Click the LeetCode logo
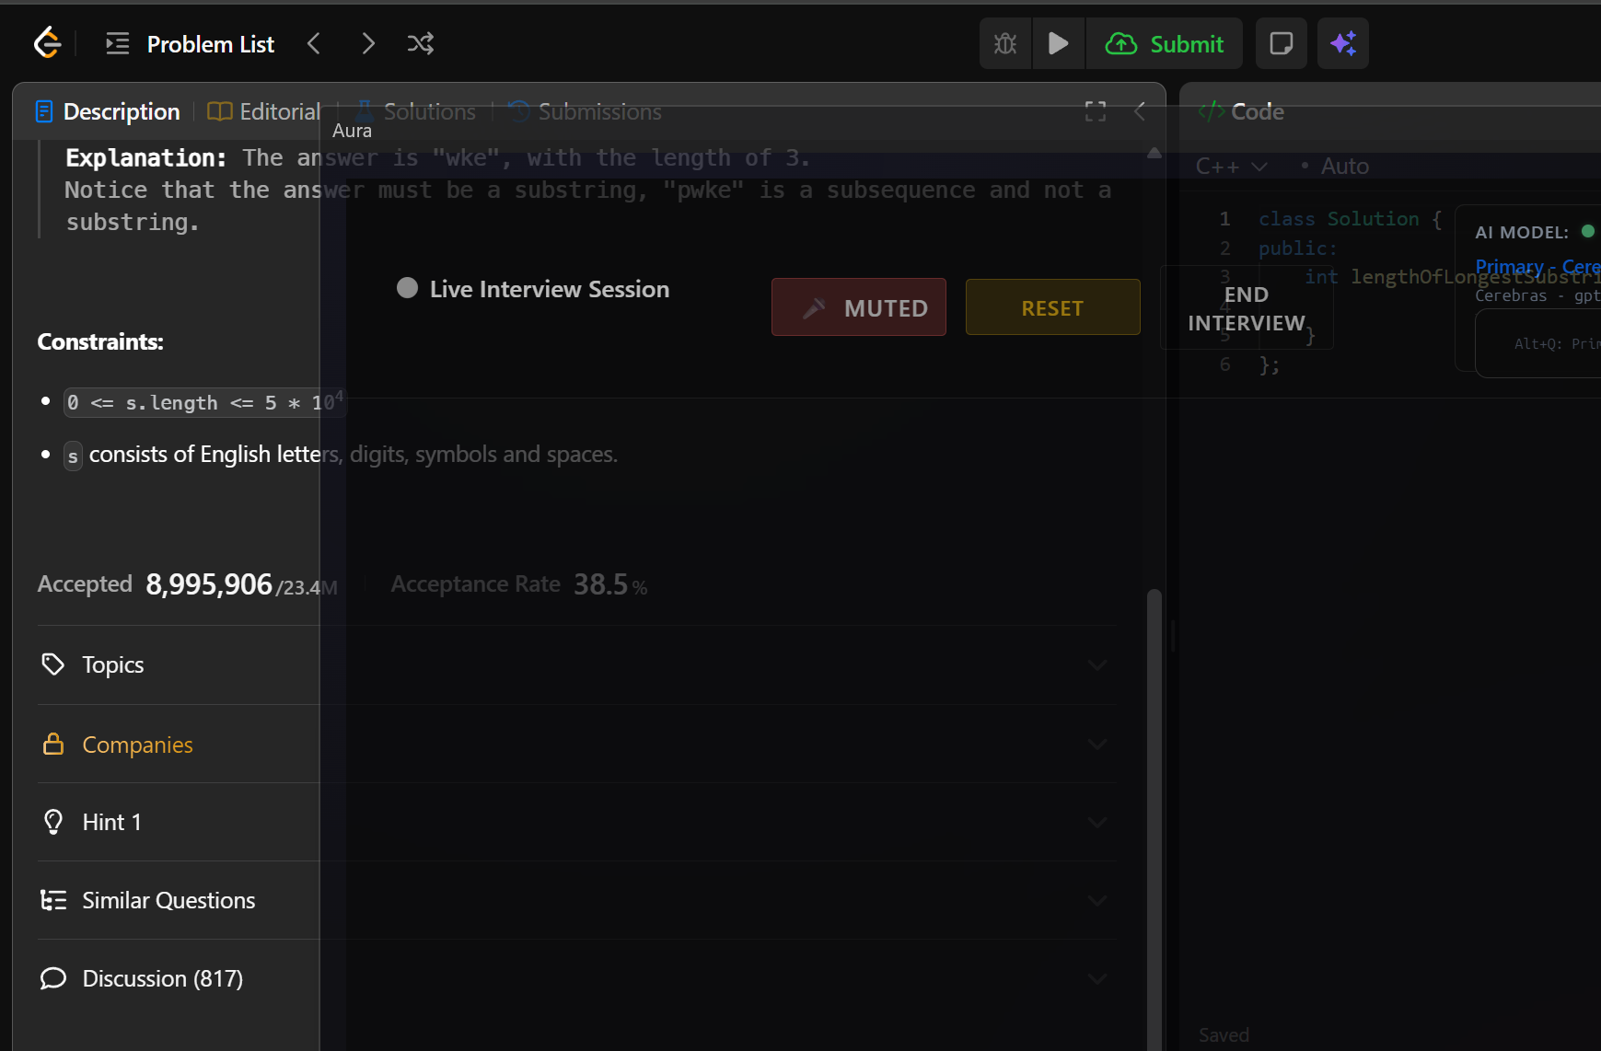Screen dimensions: 1601x1051 click(x=47, y=42)
